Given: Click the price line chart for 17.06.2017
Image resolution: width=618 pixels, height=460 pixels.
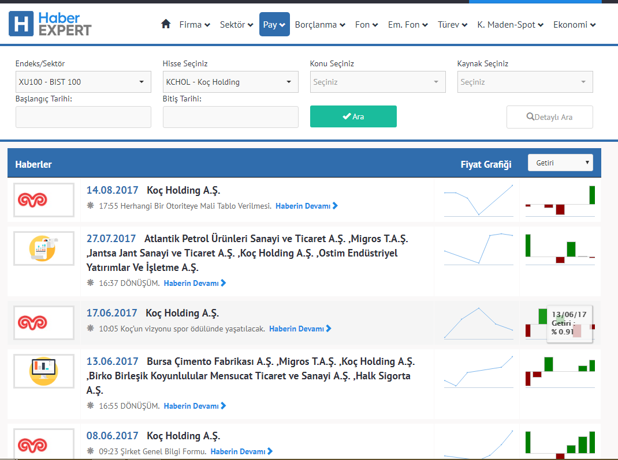Looking at the screenshot, I should click(x=478, y=323).
